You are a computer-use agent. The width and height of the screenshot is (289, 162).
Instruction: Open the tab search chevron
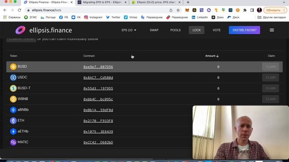coord(284,2)
